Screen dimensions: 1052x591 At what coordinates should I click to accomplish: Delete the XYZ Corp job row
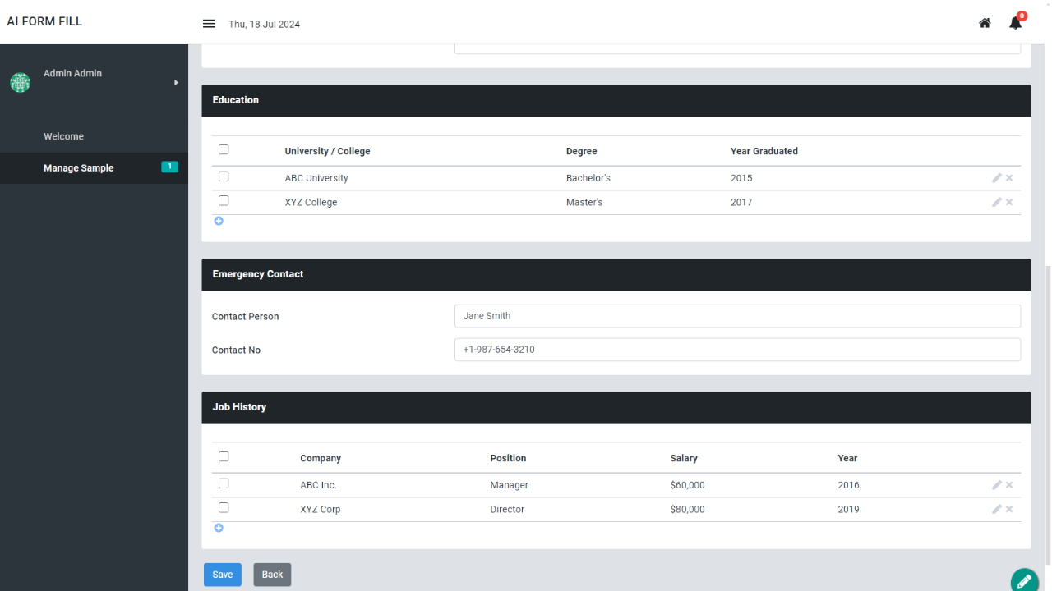pyautogui.click(x=1009, y=509)
